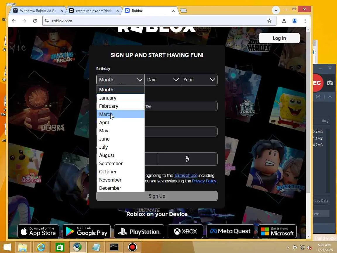Viewport: 337px width, 253px height.
Task: Open Chrome Labs flask icon
Action: click(284, 21)
